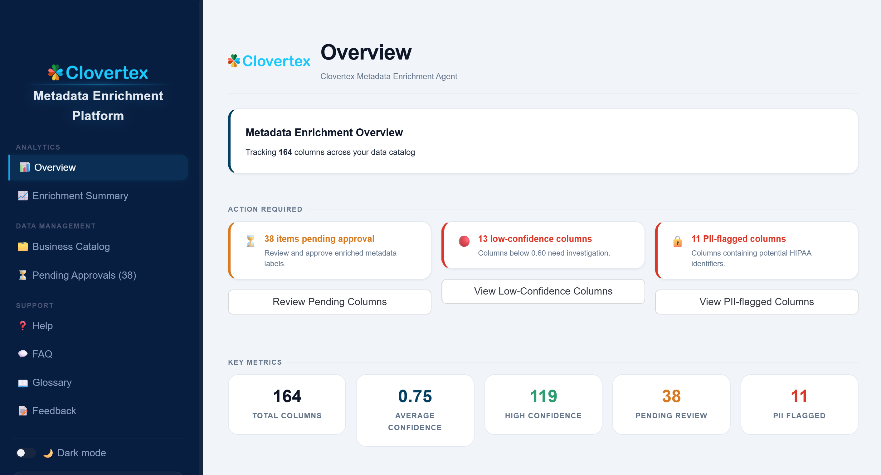Viewport: 881px width, 475px height.
Task: Open the Glossary page
Action: pos(98,382)
